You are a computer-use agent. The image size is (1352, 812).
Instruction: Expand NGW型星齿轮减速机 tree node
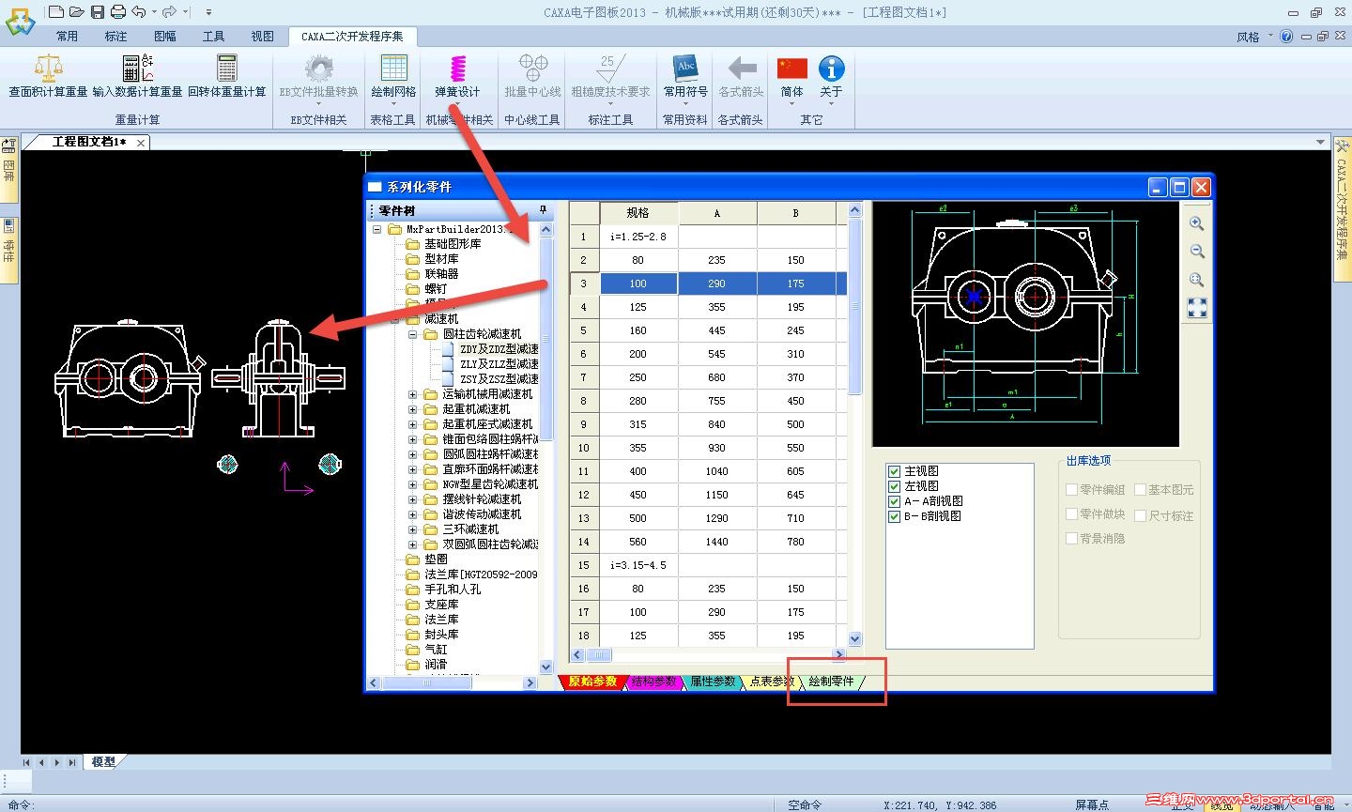412,484
